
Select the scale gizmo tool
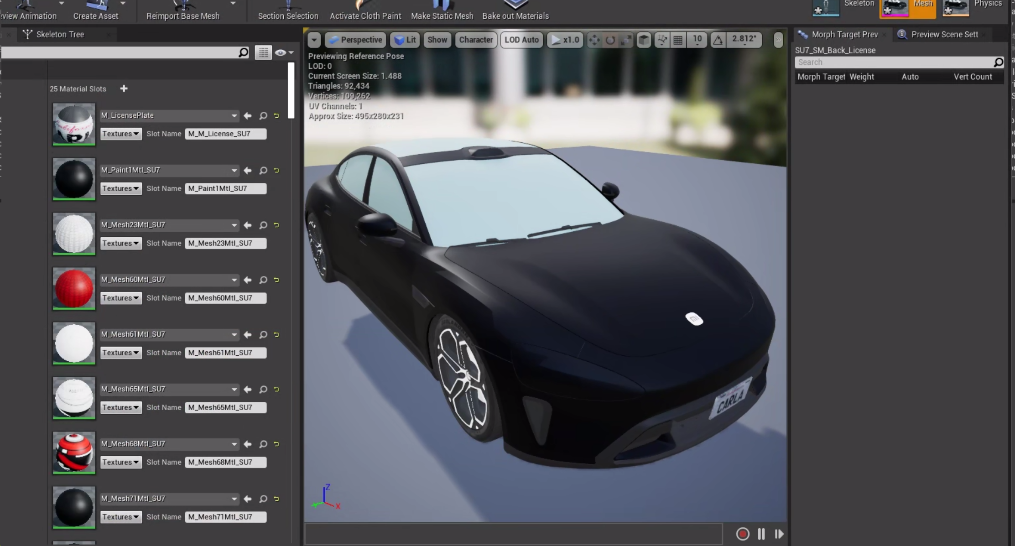click(626, 40)
